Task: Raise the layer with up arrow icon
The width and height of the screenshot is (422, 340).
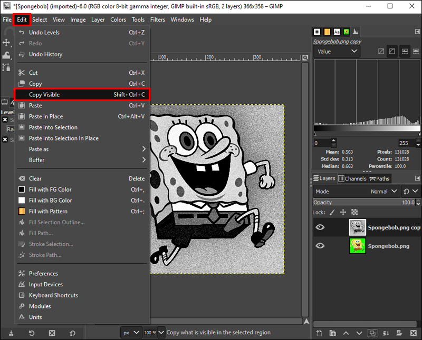Action: tap(346, 333)
